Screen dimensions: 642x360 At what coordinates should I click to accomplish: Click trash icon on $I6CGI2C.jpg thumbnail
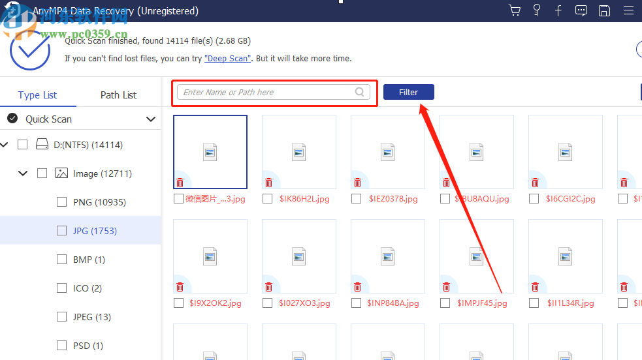coord(535,183)
